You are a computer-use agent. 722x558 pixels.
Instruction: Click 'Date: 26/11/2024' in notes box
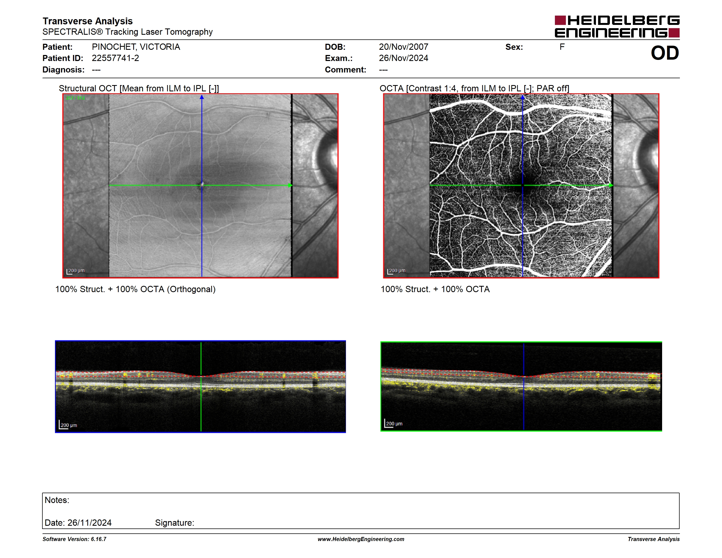pyautogui.click(x=78, y=523)
